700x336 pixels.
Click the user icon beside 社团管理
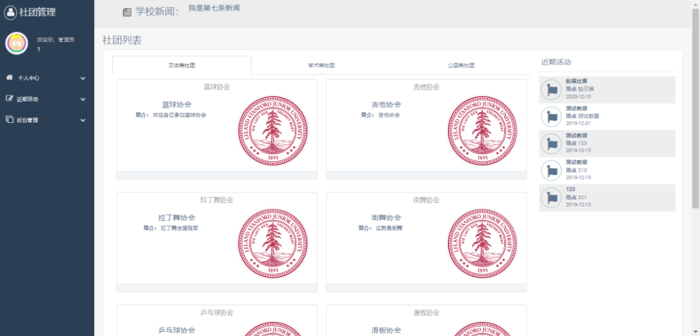click(x=10, y=12)
